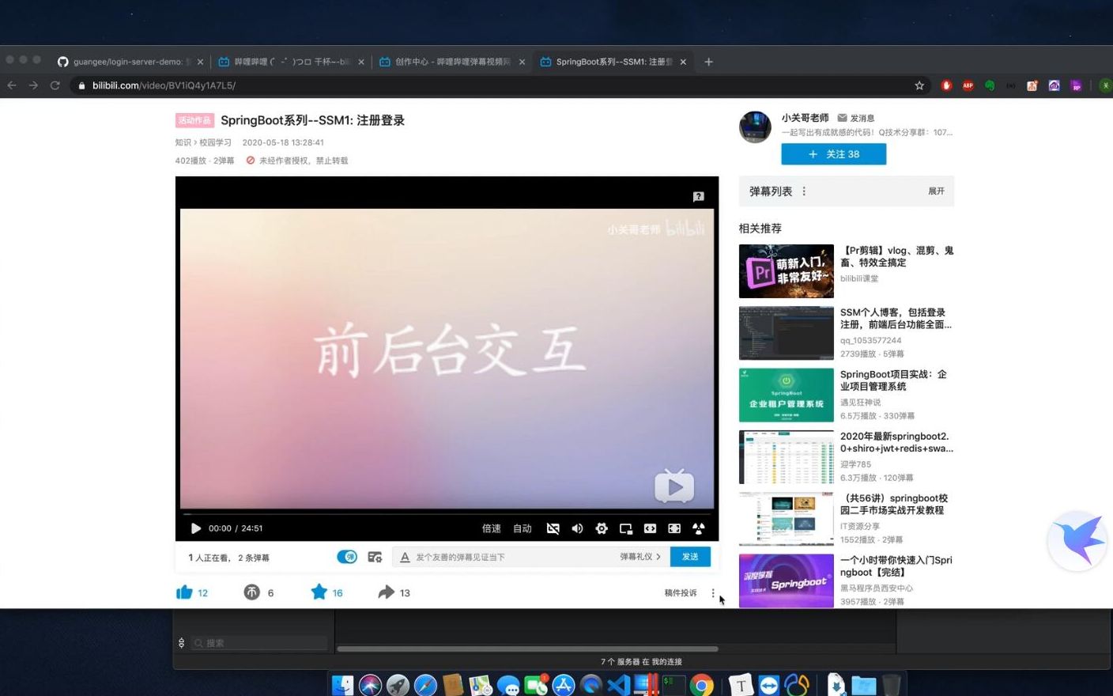Enable picture-in-picture mode
Viewport: 1113px width, 696px height.
(626, 528)
